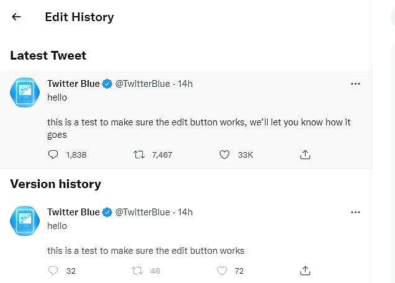Open the original tweet text in Version history
Image resolution: width=395 pixels, height=283 pixels.
(x=146, y=251)
